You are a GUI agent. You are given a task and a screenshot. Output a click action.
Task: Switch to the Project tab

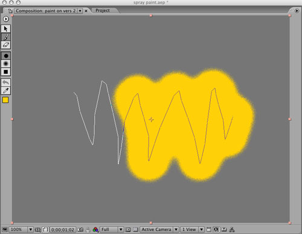pyautogui.click(x=103, y=10)
